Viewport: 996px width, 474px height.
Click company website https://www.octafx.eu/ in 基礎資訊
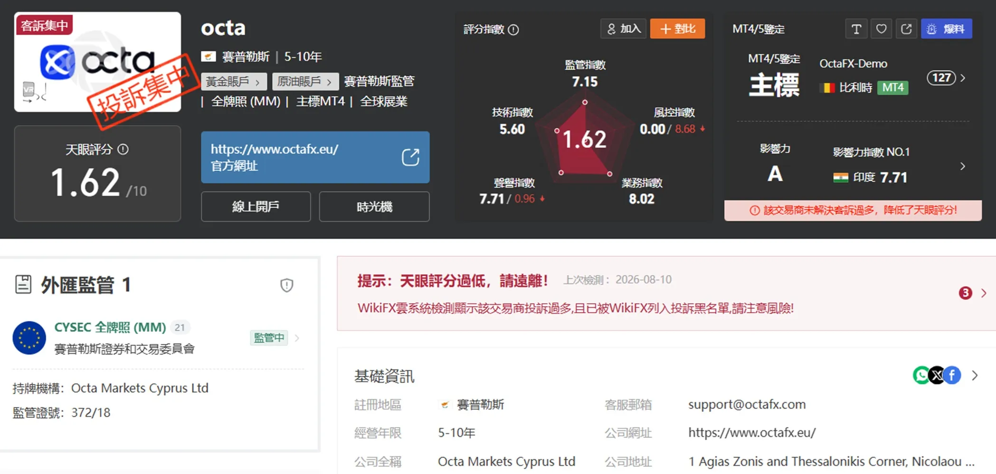(x=752, y=433)
